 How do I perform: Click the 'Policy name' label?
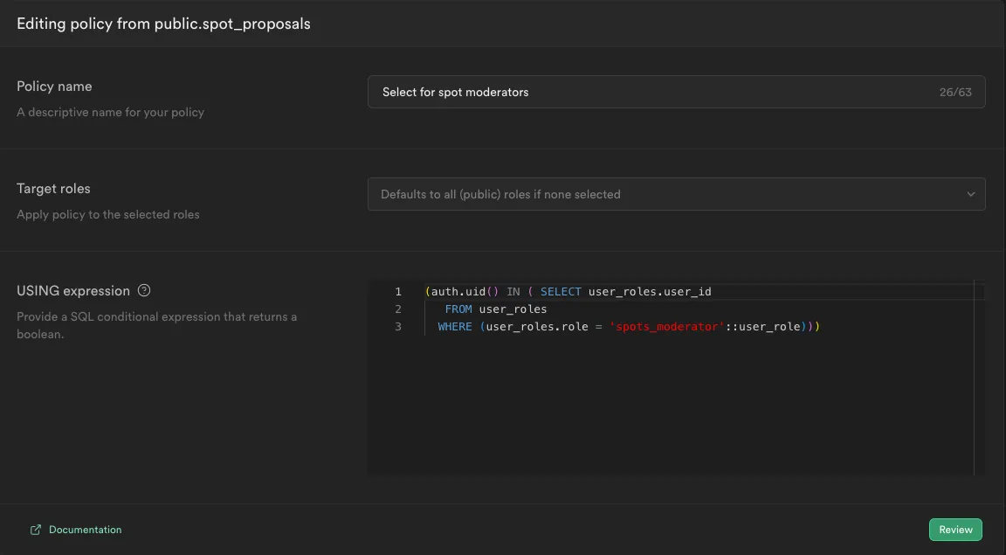[x=54, y=86]
